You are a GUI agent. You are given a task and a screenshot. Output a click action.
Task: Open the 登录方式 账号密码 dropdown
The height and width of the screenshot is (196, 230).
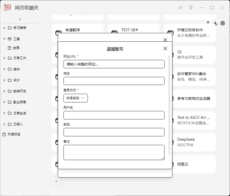coord(76,98)
